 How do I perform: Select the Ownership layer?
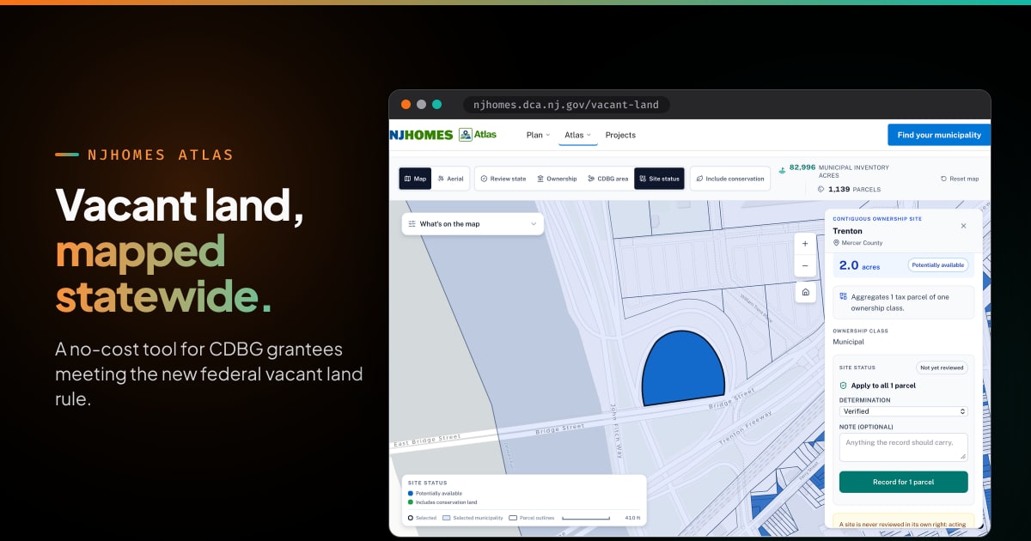tap(557, 179)
